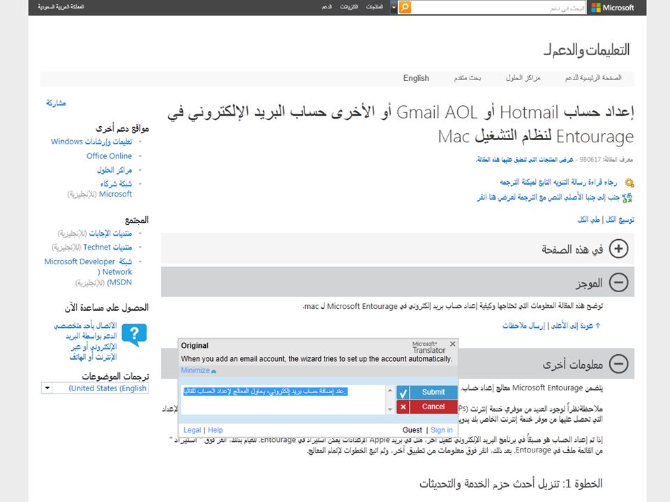Viewport: 670px width, 502px height.
Task: Click the machine translation gear icon
Action: point(629,183)
